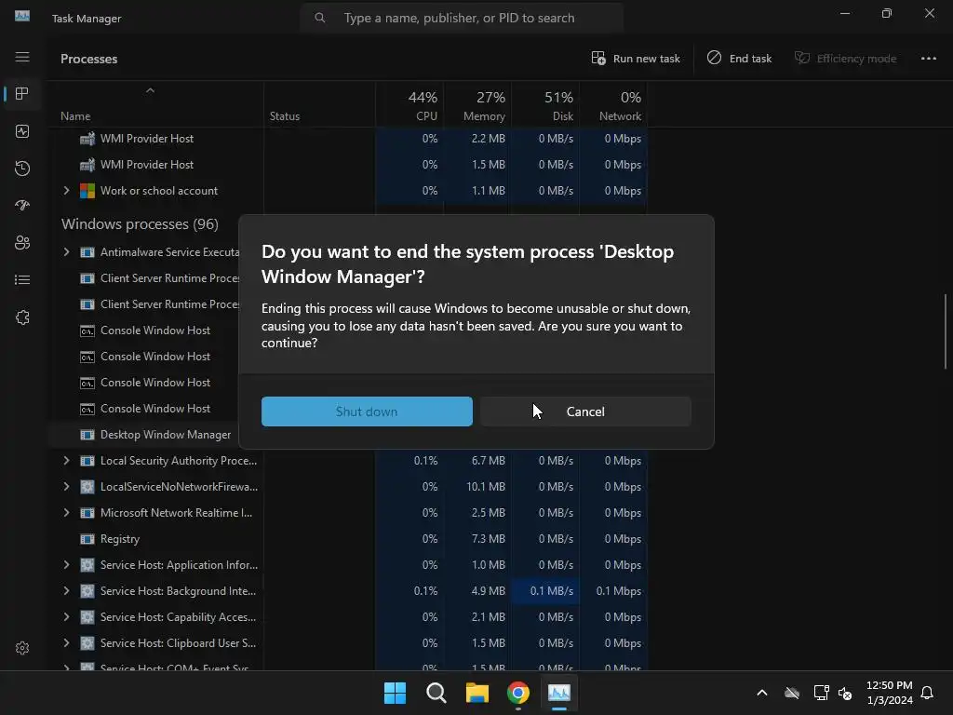This screenshot has width=953, height=715.
Task: Open the Startup apps sidebar page
Action: click(22, 206)
